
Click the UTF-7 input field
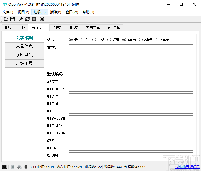[131, 96]
